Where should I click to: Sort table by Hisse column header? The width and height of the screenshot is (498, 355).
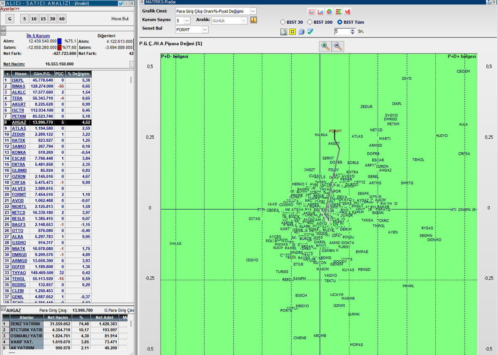click(21, 74)
